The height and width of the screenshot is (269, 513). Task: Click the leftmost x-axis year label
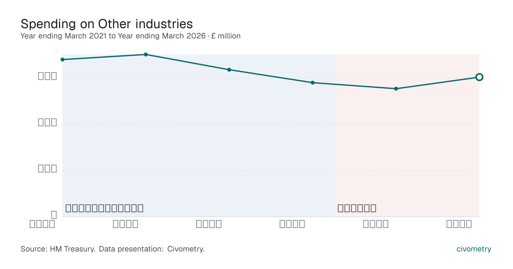[x=42, y=224]
